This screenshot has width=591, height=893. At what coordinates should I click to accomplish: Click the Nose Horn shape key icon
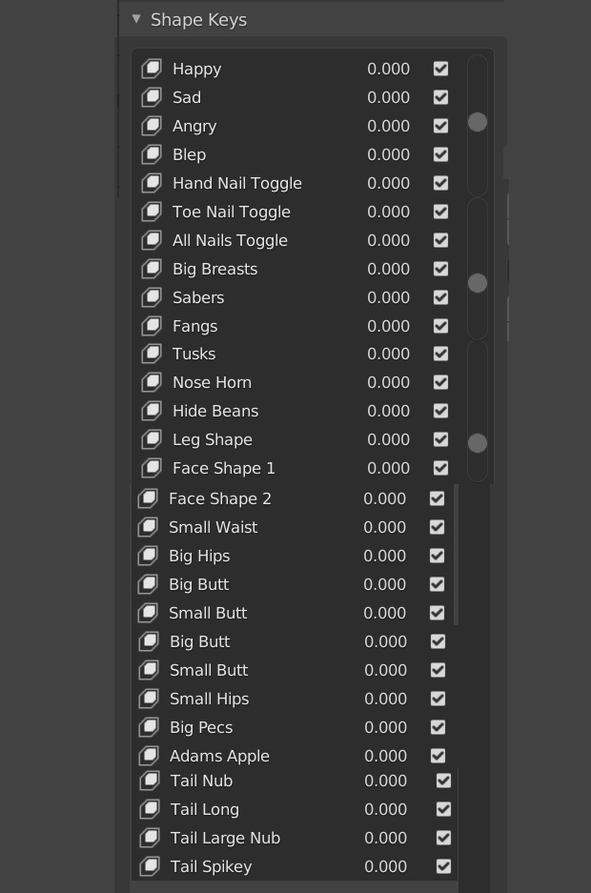[152, 382]
